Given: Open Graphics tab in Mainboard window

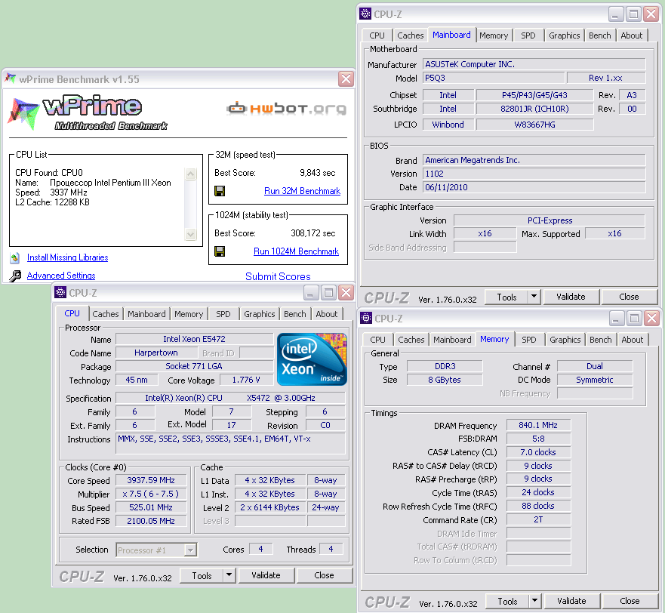Looking at the screenshot, I should click(565, 35).
